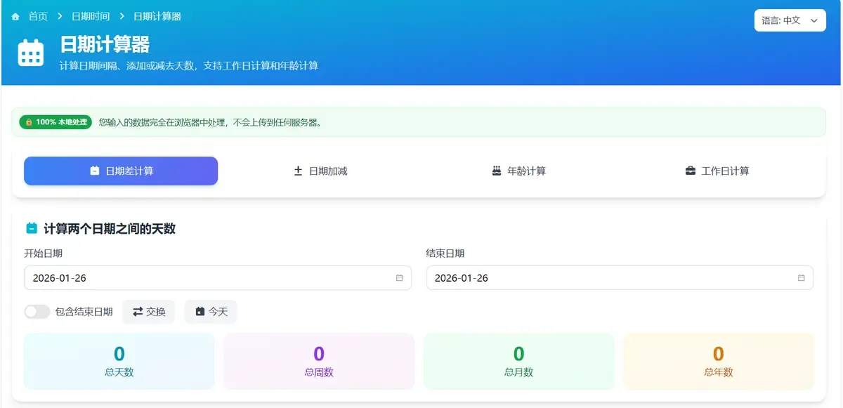Click the plus-minus icon on the 日期加减 tab
The width and height of the screenshot is (843, 408).
[x=299, y=170]
